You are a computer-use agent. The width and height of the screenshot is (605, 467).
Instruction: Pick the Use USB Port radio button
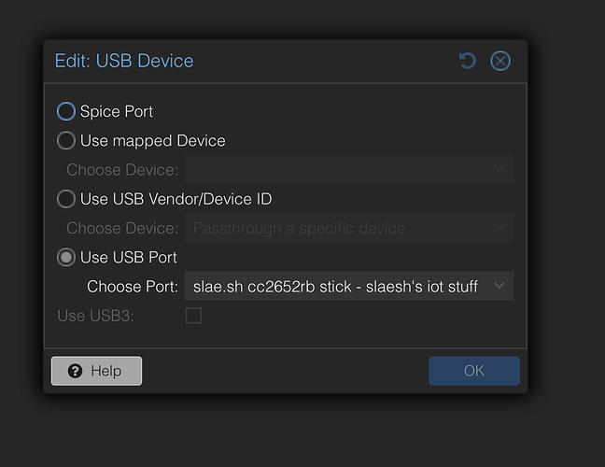66,257
